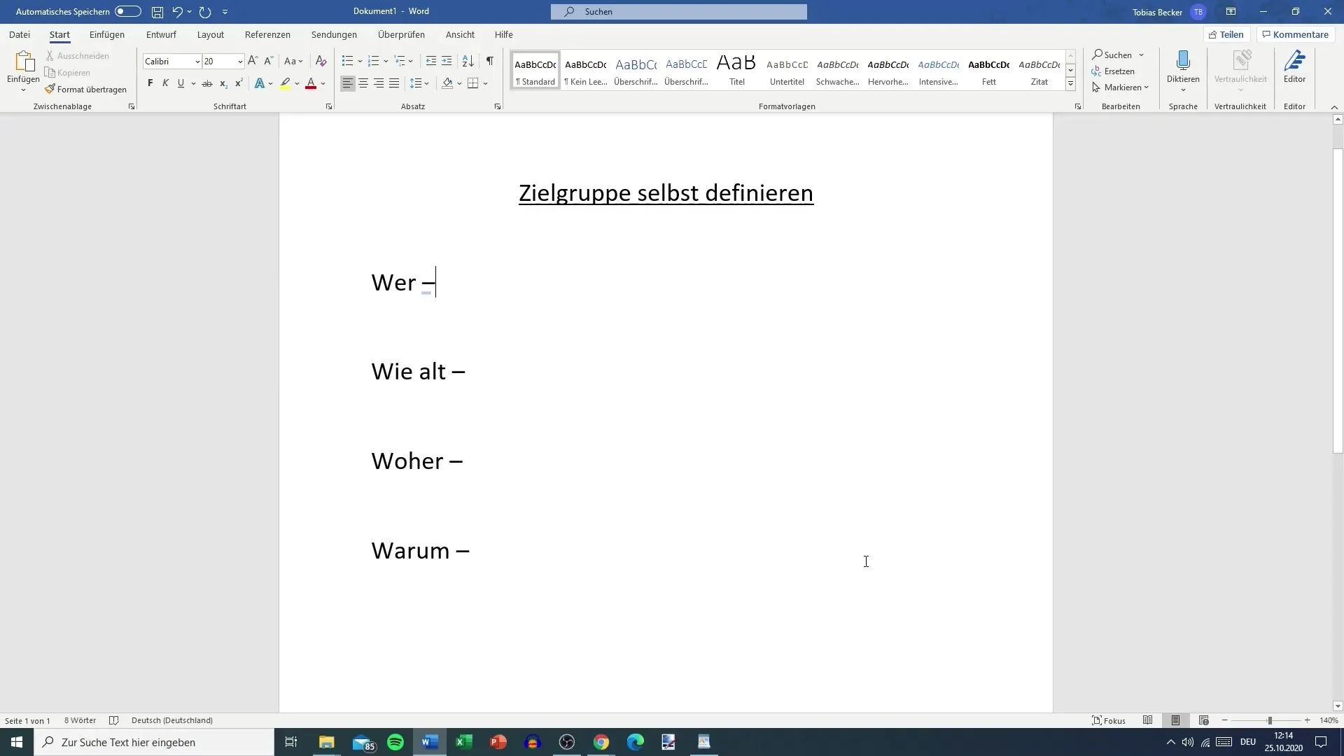Screen dimensions: 1344x756
Task: Click Kopieren command
Action: 67,73
